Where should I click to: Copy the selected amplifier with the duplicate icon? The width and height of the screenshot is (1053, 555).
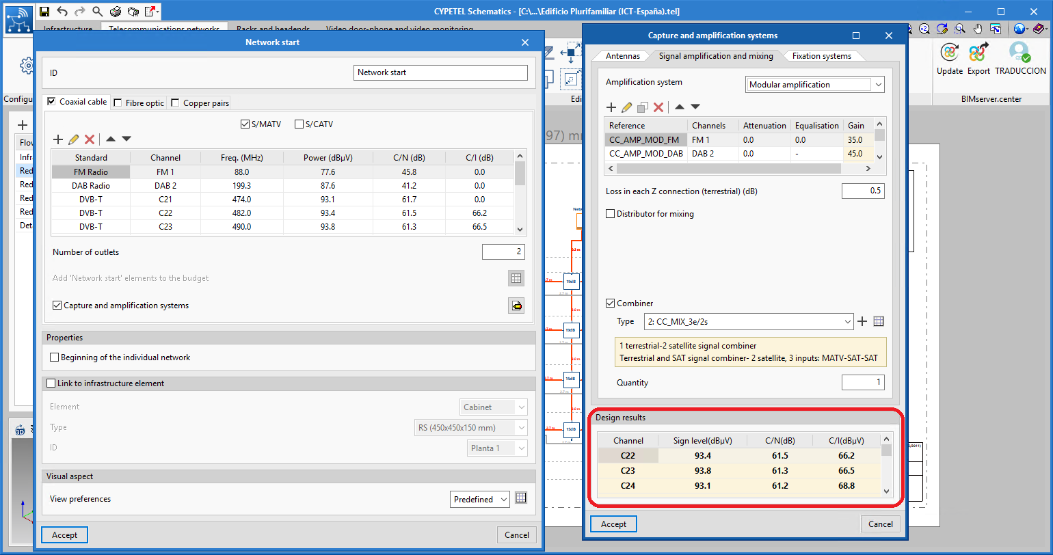click(x=643, y=107)
